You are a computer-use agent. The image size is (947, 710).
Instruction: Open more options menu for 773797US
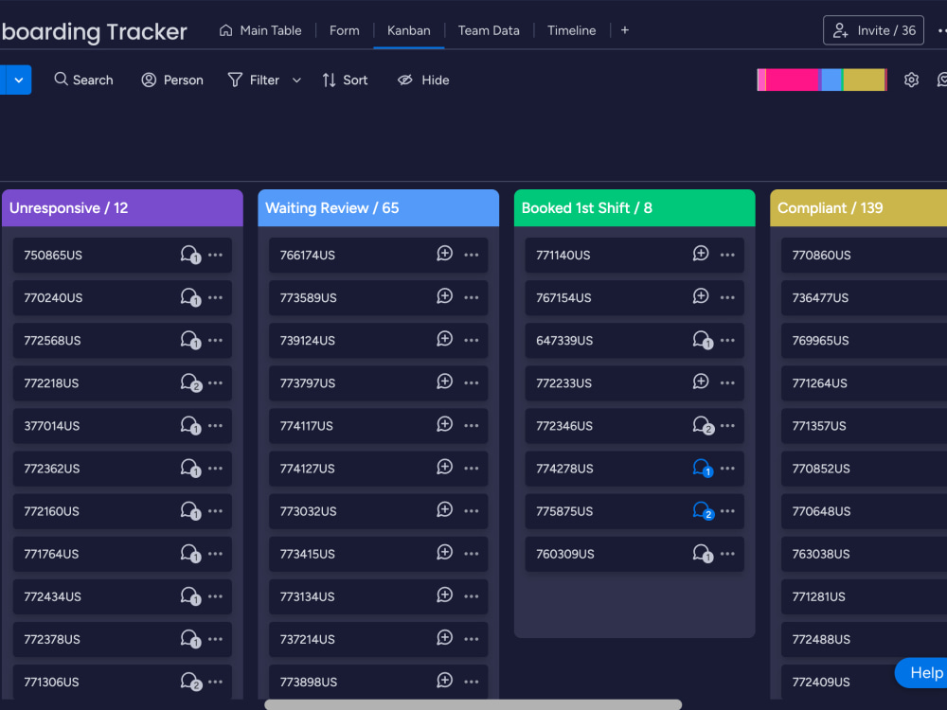click(472, 382)
